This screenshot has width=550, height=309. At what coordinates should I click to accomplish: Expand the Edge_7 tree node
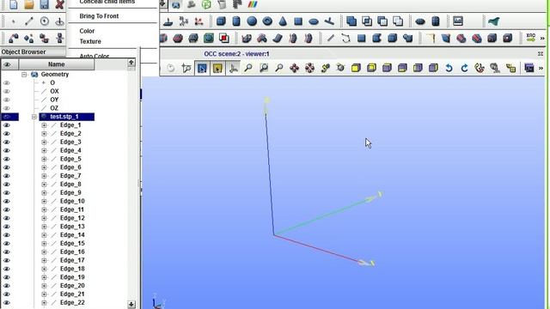(44, 176)
